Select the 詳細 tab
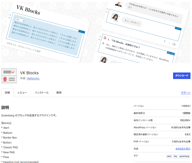This screenshot has height=163, width=192. (7, 93)
